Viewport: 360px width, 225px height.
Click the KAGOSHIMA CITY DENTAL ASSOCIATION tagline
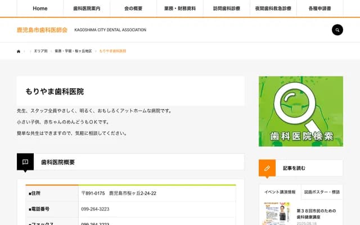tap(110, 30)
